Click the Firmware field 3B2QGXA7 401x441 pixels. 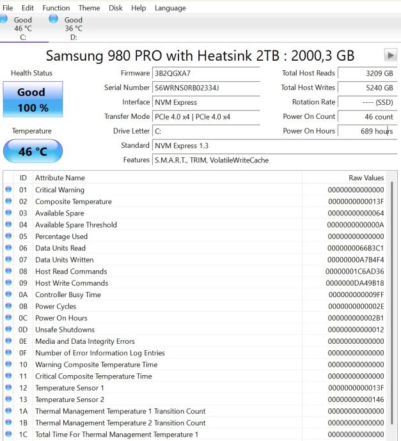pos(206,73)
